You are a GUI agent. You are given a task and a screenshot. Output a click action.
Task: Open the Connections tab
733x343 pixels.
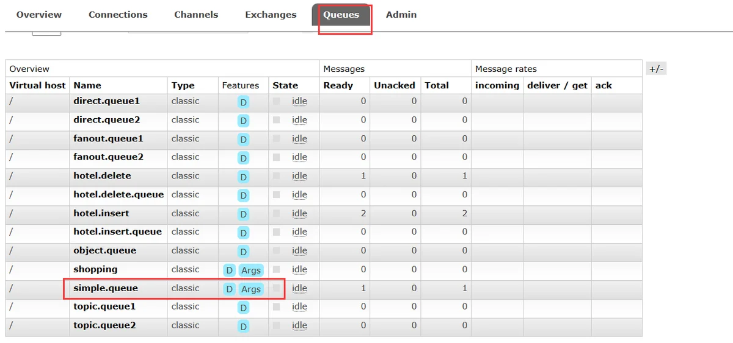(118, 15)
